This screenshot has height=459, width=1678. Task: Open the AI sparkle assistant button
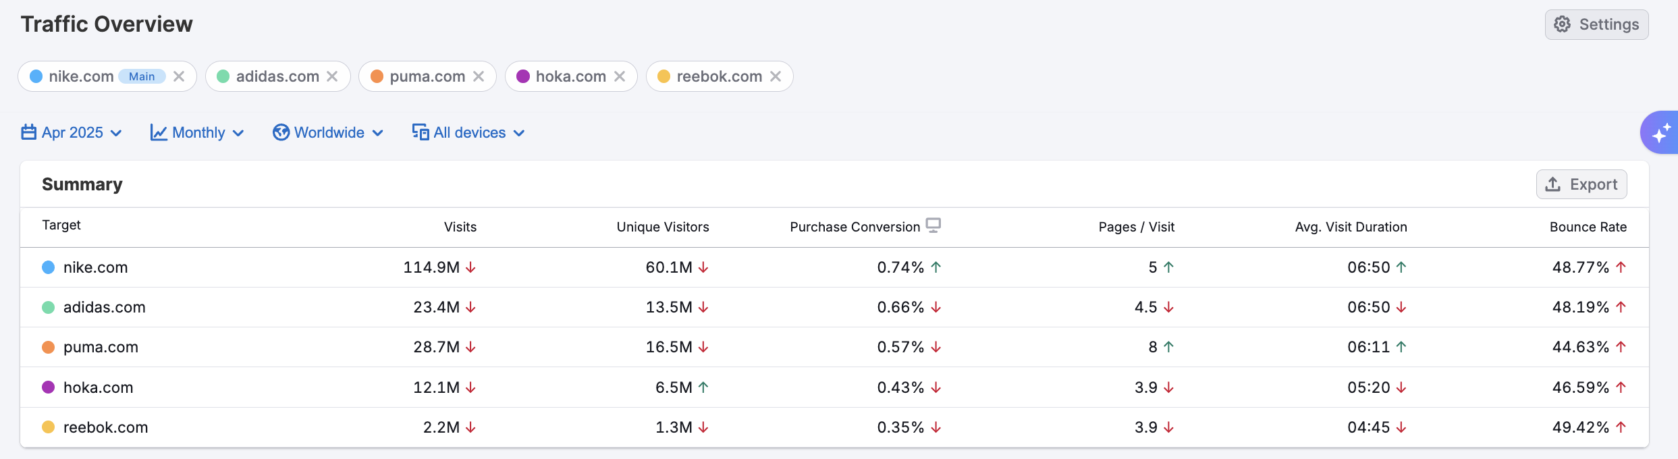(1659, 133)
